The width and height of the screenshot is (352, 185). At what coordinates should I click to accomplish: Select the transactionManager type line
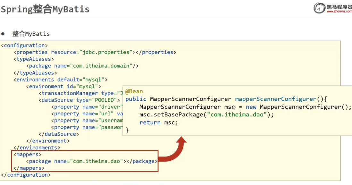tap(80, 93)
